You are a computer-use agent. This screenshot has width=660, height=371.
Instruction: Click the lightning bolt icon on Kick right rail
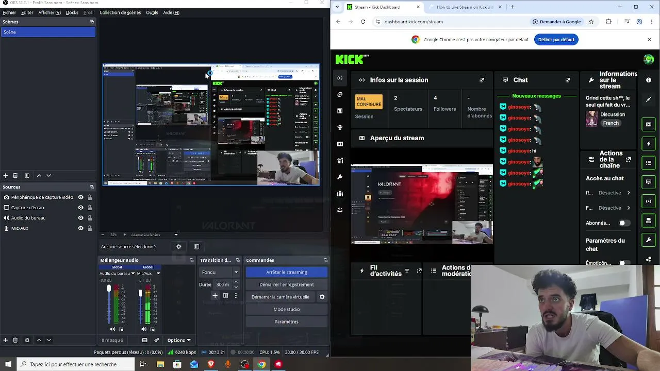pos(649,143)
